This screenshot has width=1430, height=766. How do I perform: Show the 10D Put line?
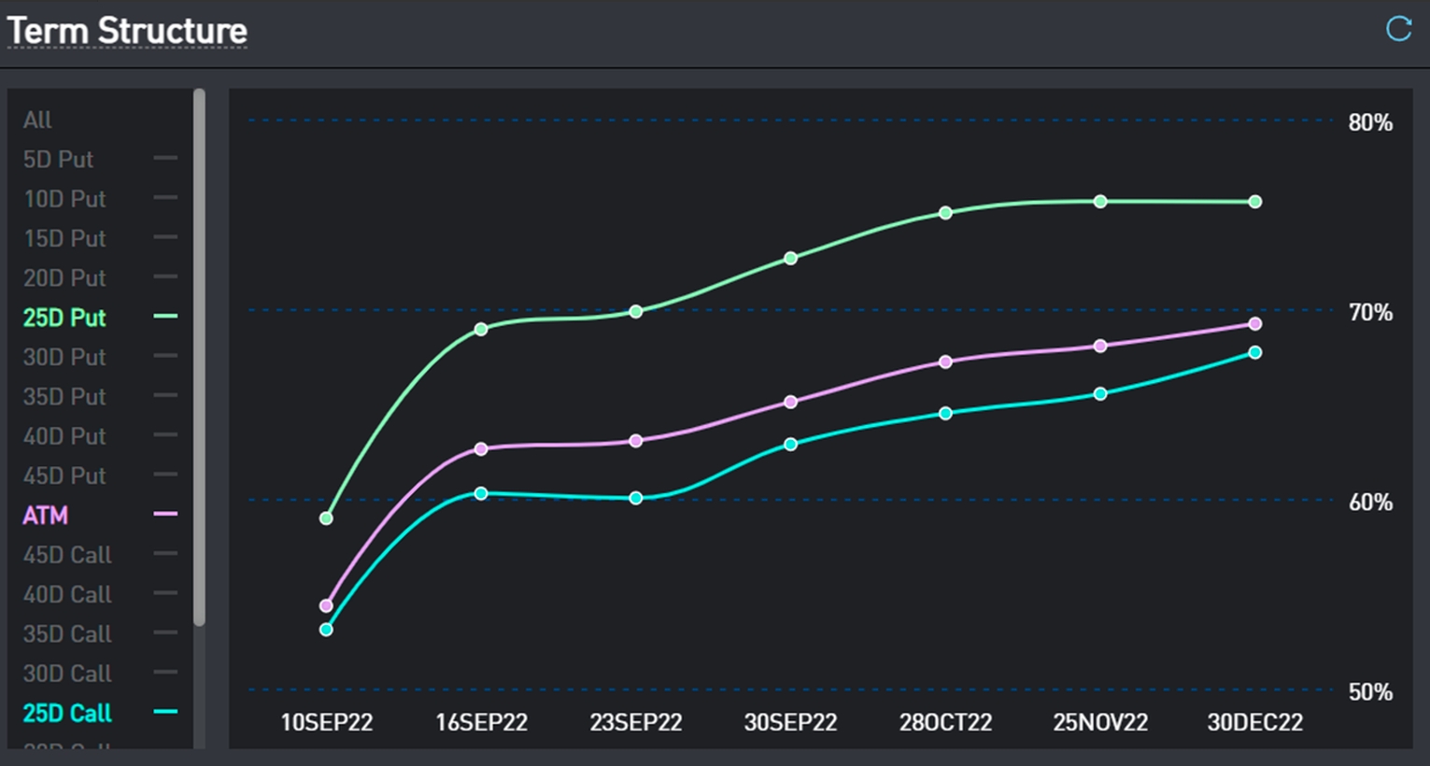[x=64, y=199]
